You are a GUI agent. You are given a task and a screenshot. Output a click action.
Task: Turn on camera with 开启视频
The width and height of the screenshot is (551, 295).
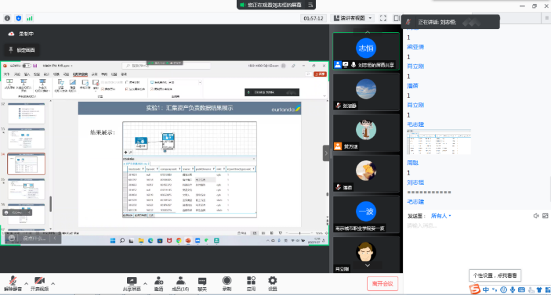point(39,284)
